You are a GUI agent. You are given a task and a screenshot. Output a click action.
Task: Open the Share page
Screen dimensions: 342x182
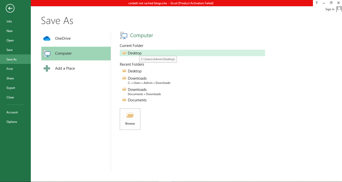(x=15, y=78)
